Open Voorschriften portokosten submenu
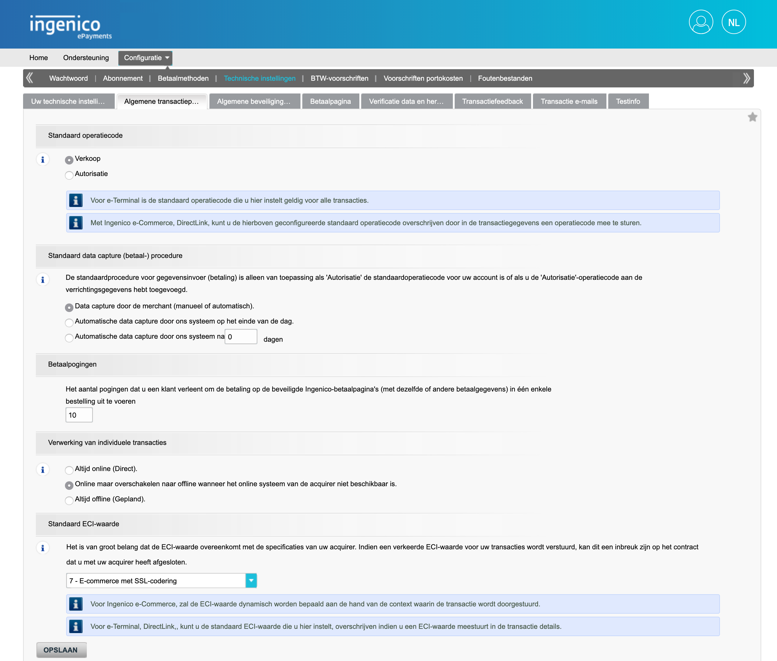The width and height of the screenshot is (777, 661). 423,78
